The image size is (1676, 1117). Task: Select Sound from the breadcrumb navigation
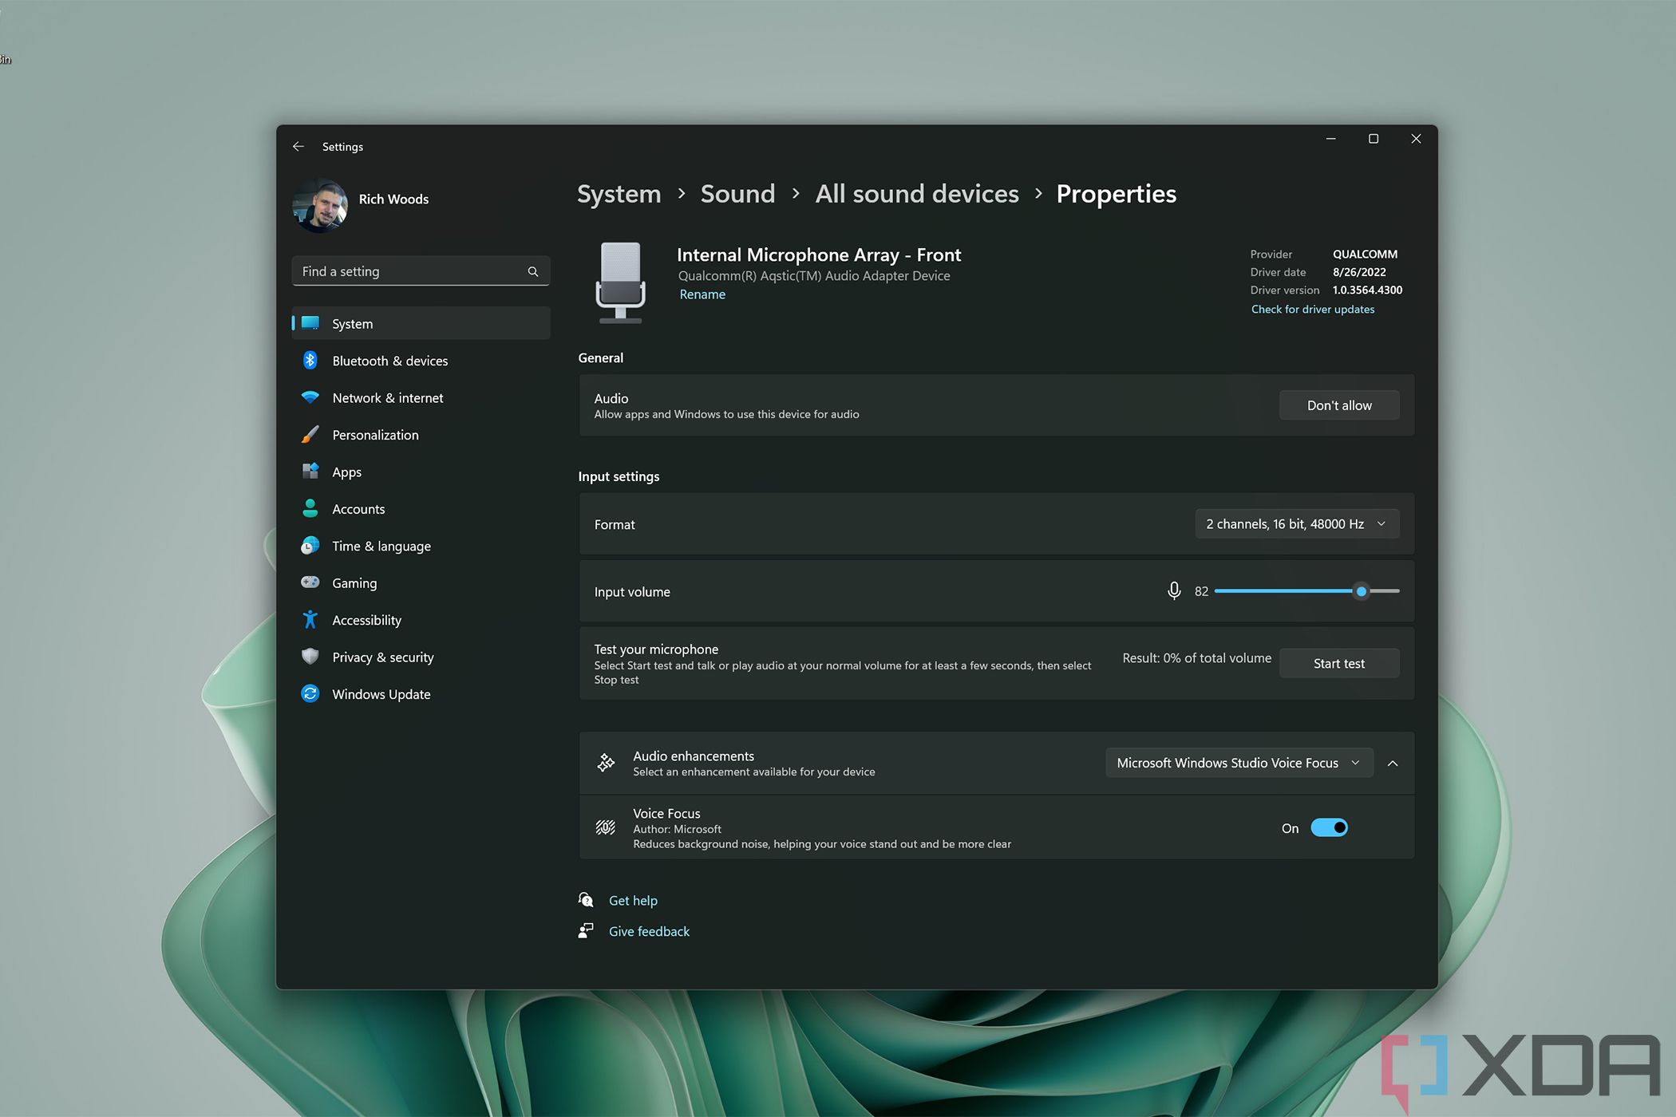[737, 193]
